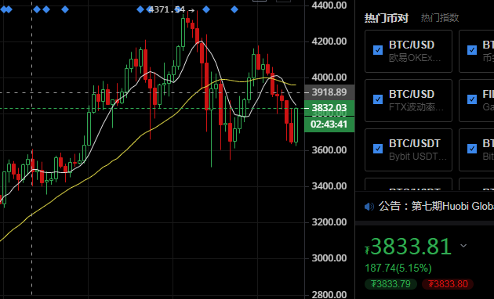This screenshot has height=299, width=494.
Task: Toggle the checkbox in the FI card with Ga subtitle
Action: coord(471,99)
